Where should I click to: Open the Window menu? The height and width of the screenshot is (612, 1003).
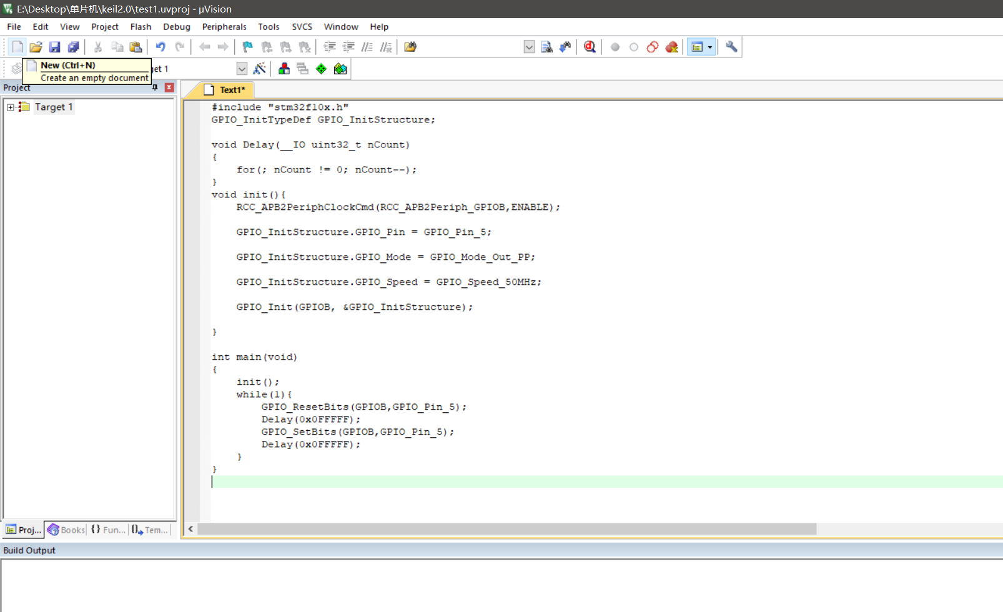click(341, 27)
